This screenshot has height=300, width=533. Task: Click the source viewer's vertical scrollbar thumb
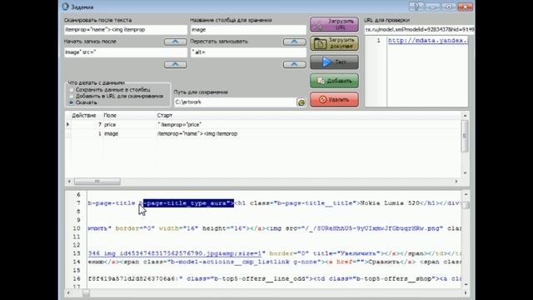click(466, 205)
